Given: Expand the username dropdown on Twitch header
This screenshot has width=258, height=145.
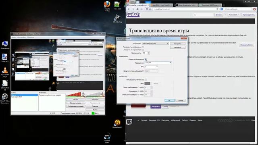Looking at the screenshot, I should coord(234,15).
